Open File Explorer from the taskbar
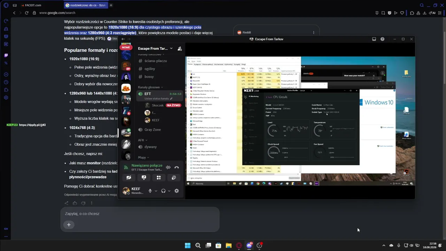 [x=229, y=245]
